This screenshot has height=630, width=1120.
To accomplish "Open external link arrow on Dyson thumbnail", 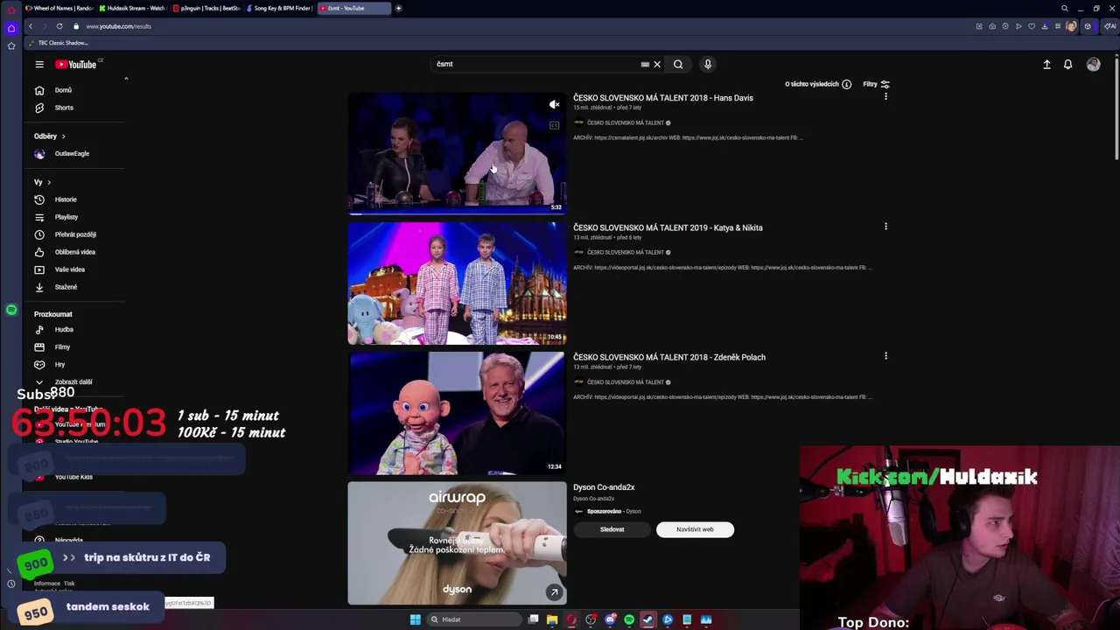I will [554, 592].
